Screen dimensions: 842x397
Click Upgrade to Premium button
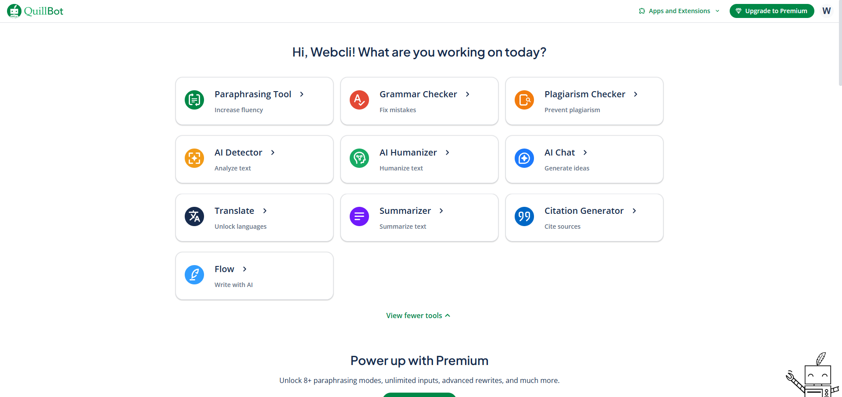point(772,11)
